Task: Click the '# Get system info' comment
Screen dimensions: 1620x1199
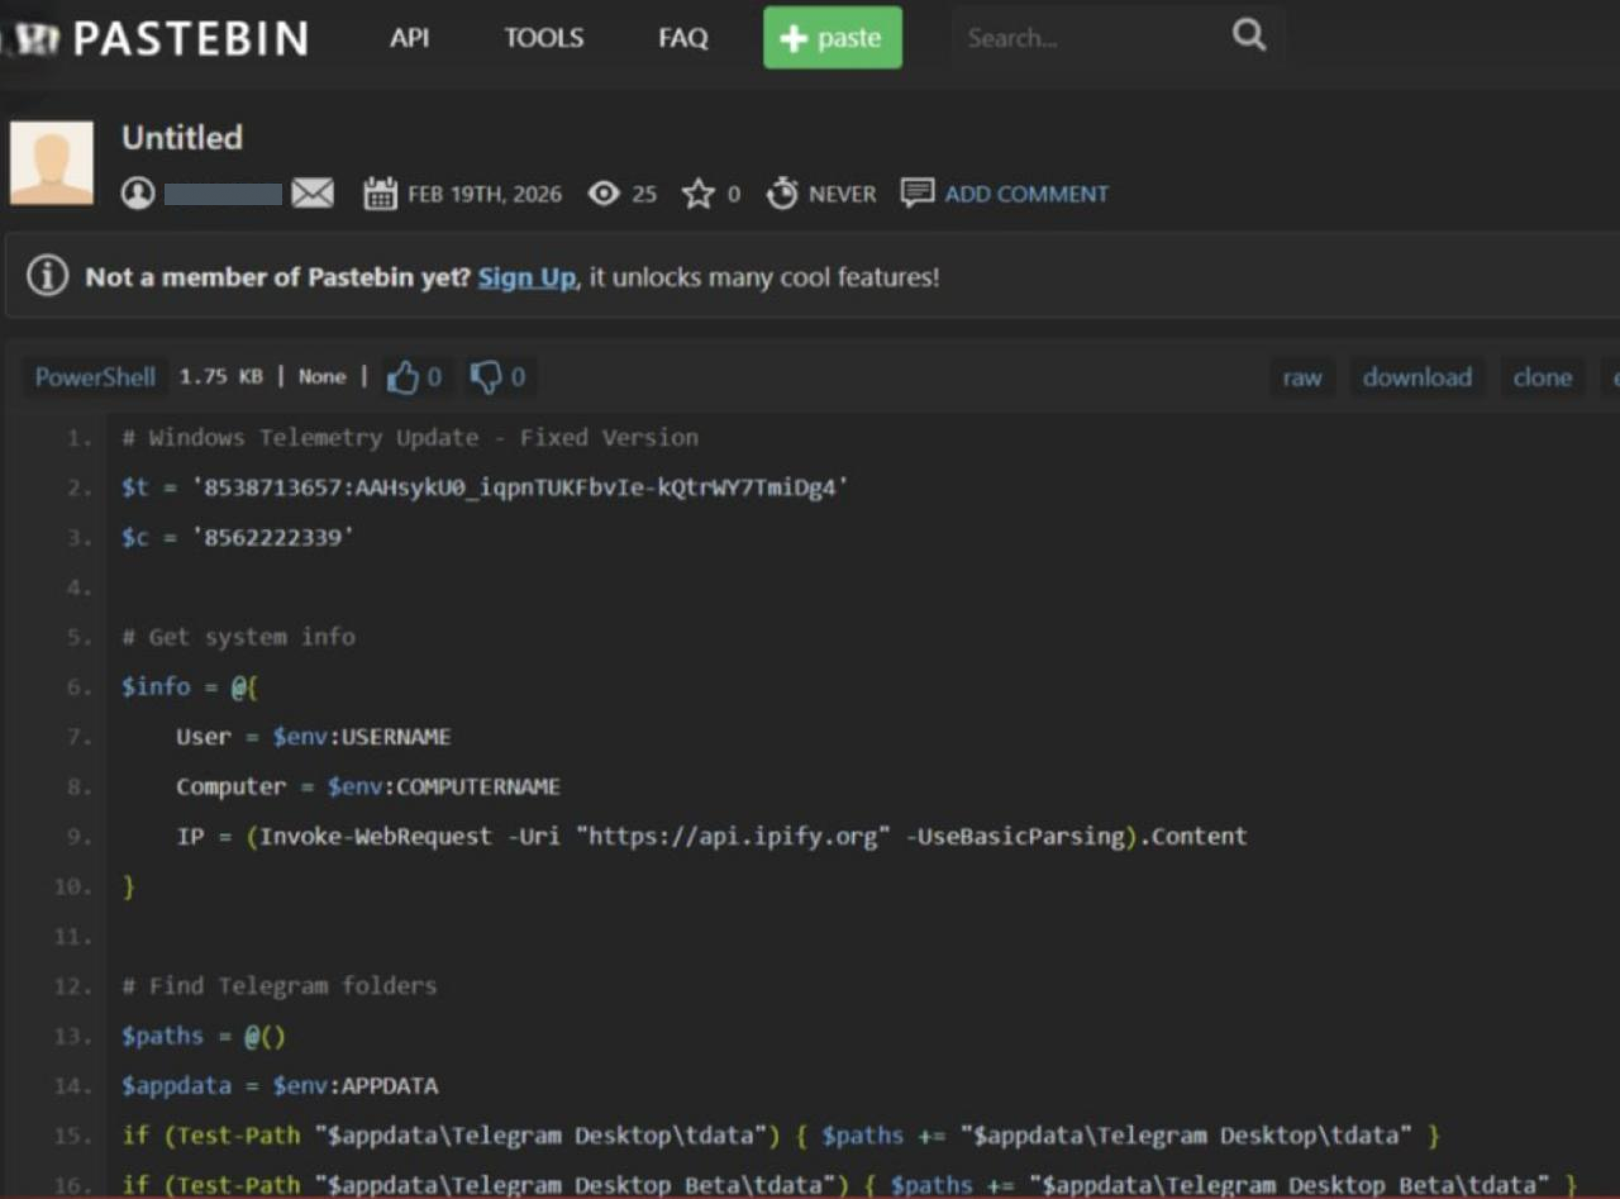Action: tap(239, 637)
